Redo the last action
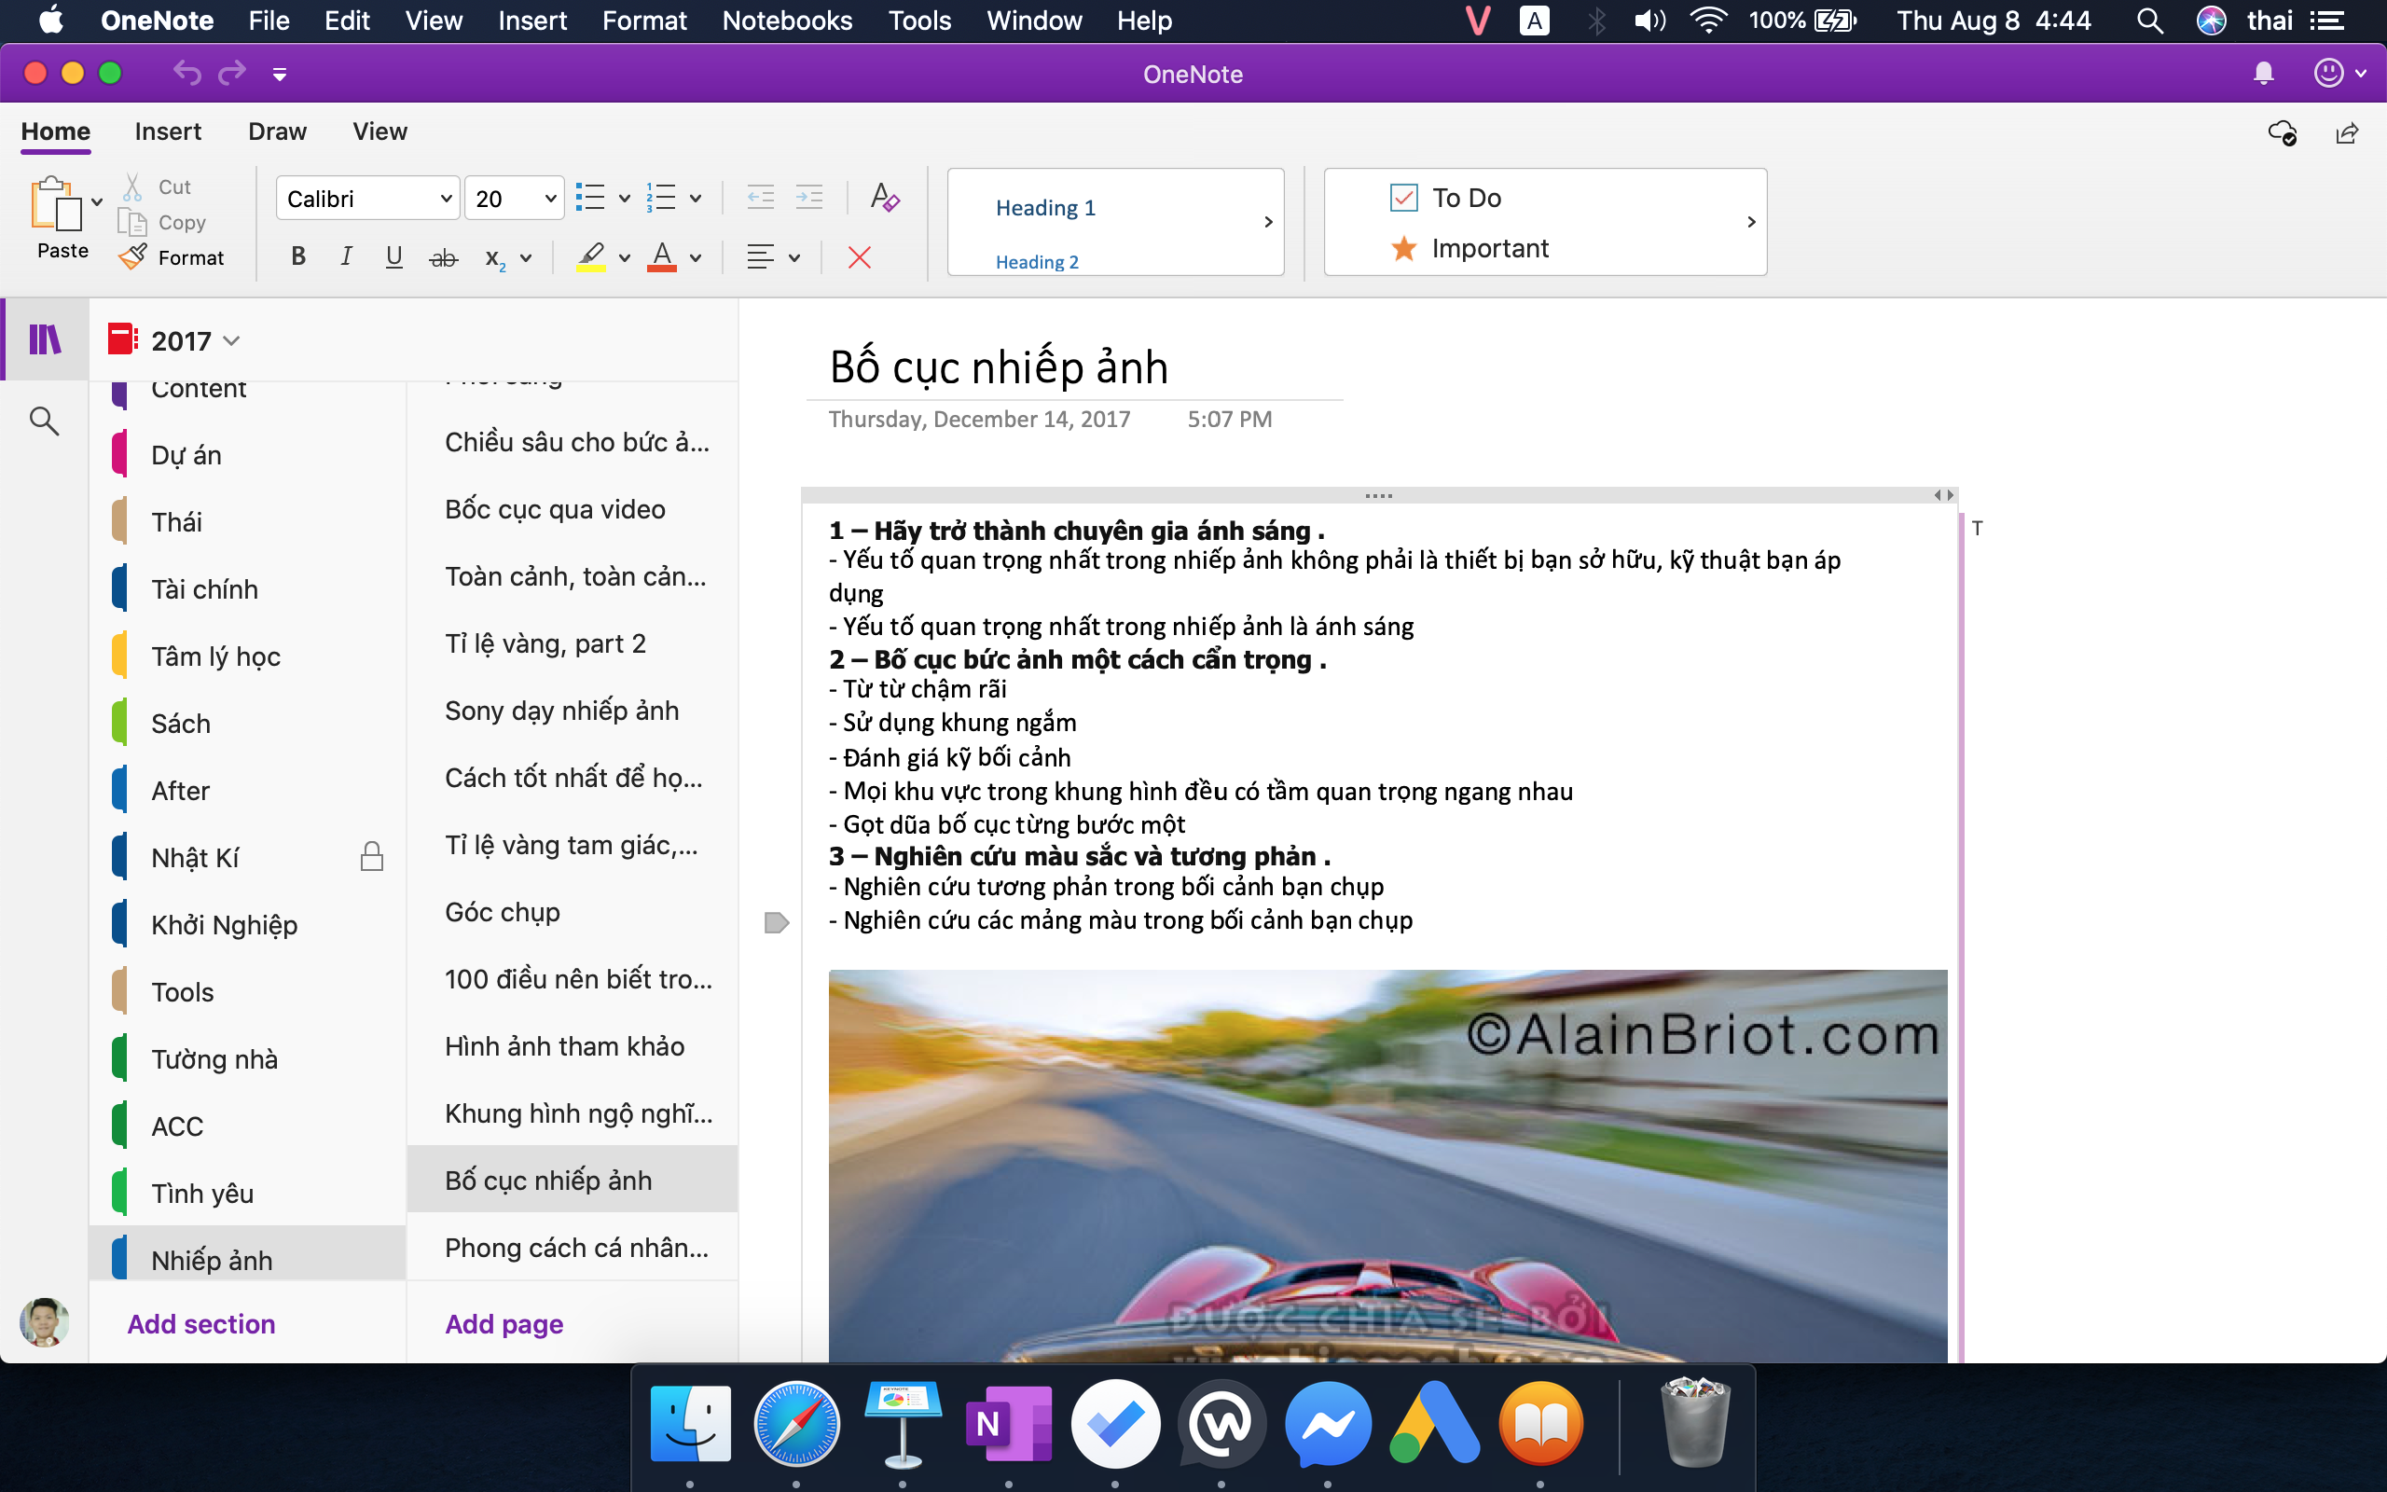The width and height of the screenshot is (2387, 1492). click(x=232, y=73)
